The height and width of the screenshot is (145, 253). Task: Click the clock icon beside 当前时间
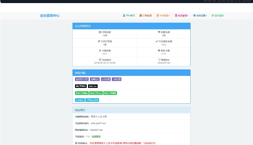[100, 60]
